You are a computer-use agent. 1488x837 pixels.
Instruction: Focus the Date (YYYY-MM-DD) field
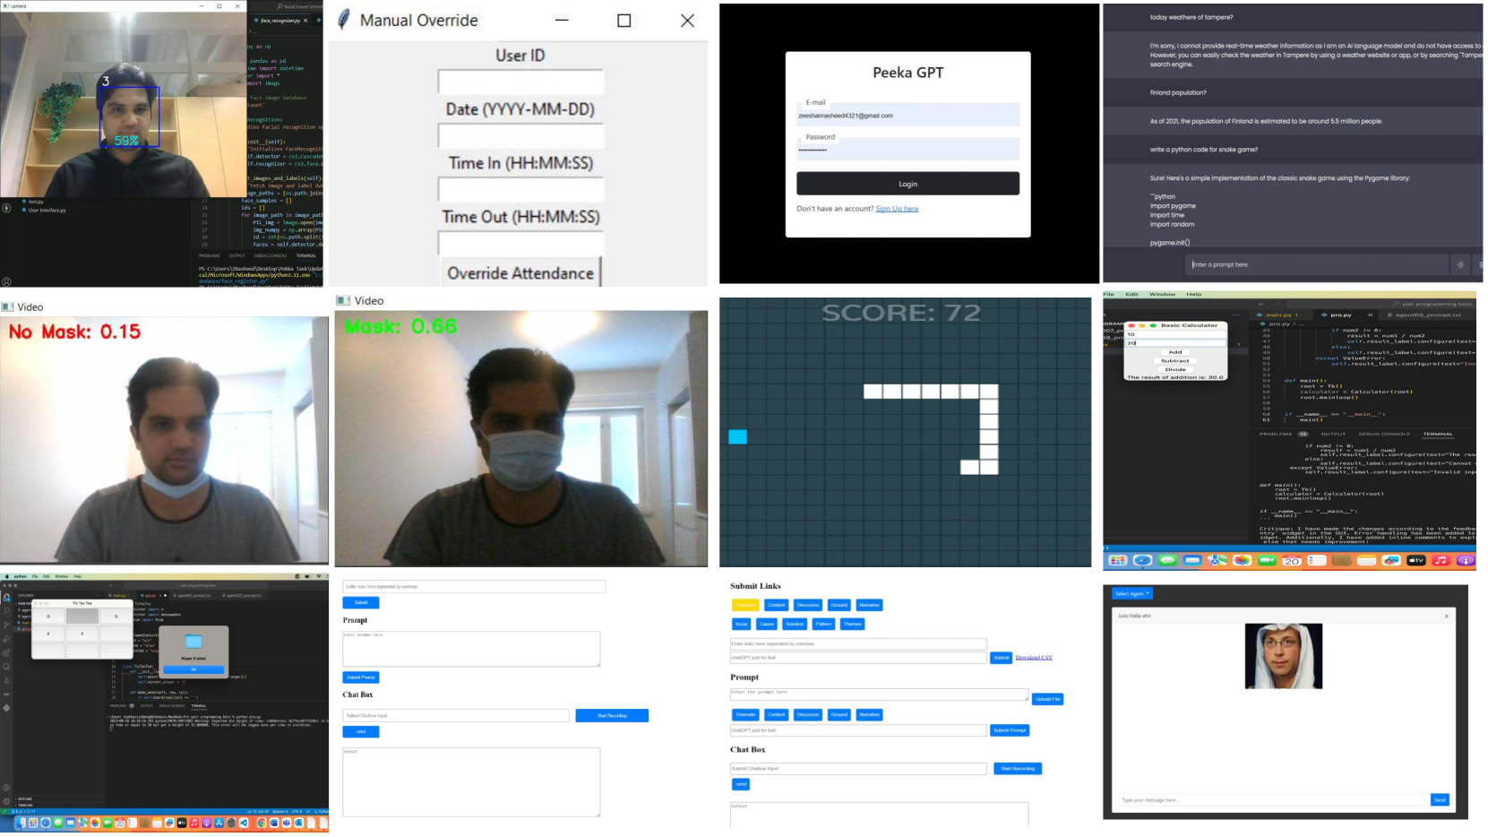(520, 136)
